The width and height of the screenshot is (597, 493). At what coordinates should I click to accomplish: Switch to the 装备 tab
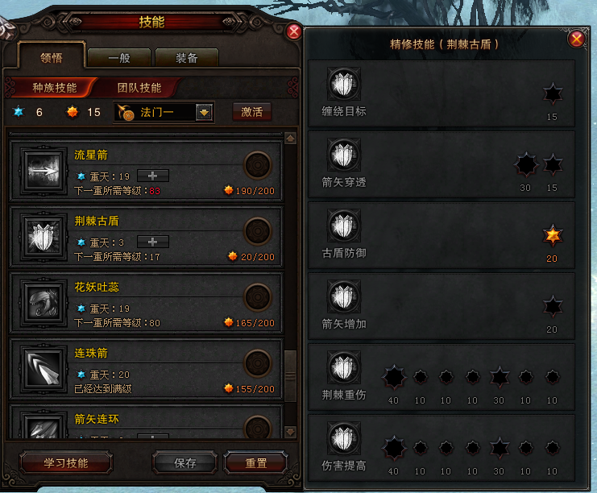pyautogui.click(x=187, y=58)
